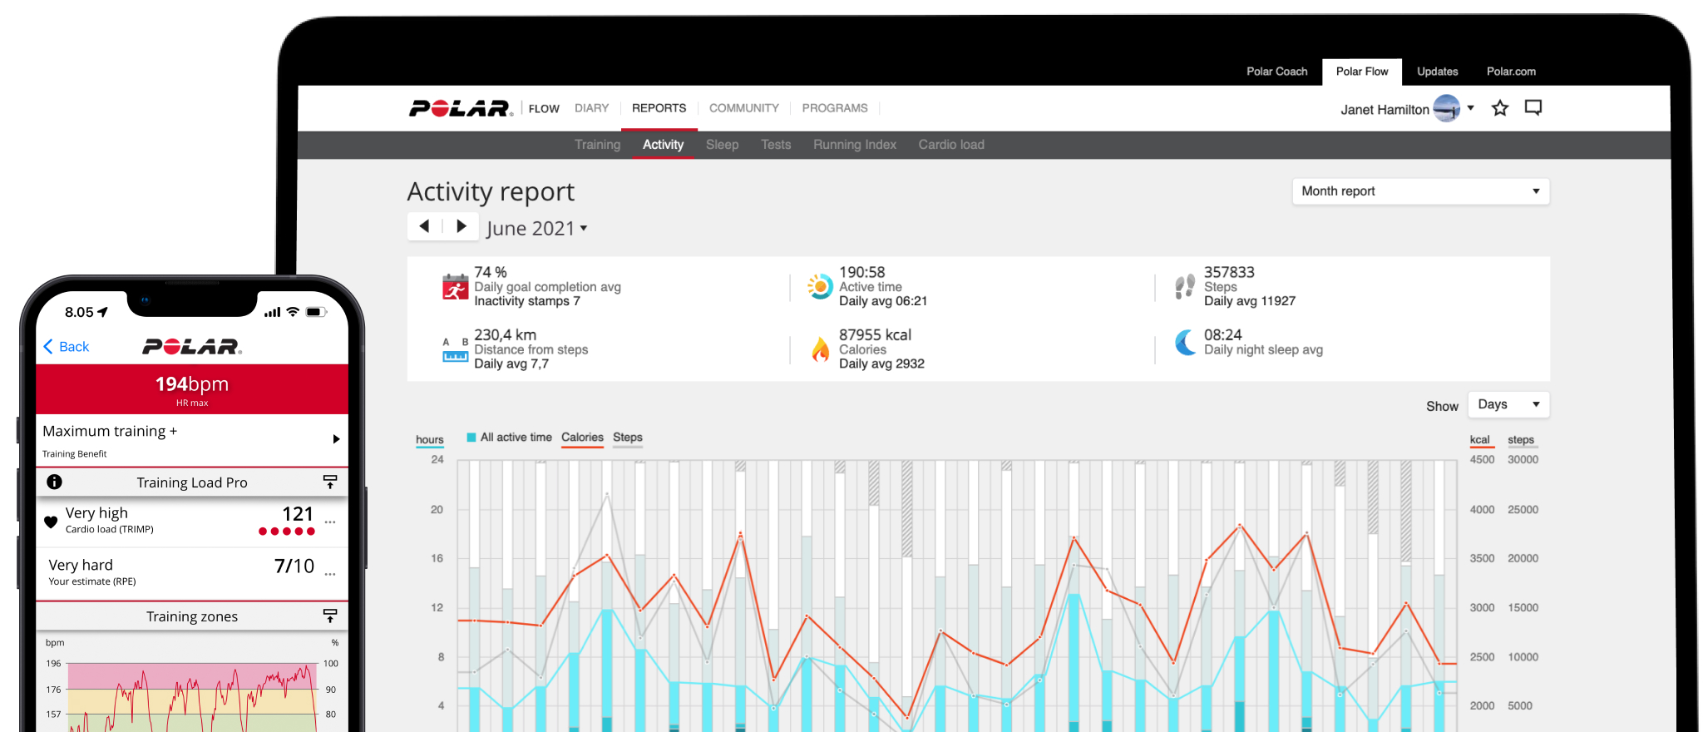Viewport: 1703px width, 732px height.
Task: Click Janet Hamilton's profile avatar
Action: [1446, 109]
